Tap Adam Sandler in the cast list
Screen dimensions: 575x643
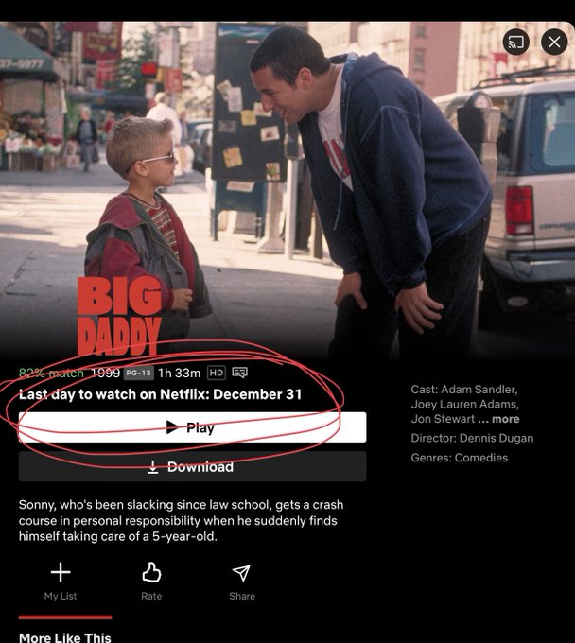pyautogui.click(x=479, y=389)
